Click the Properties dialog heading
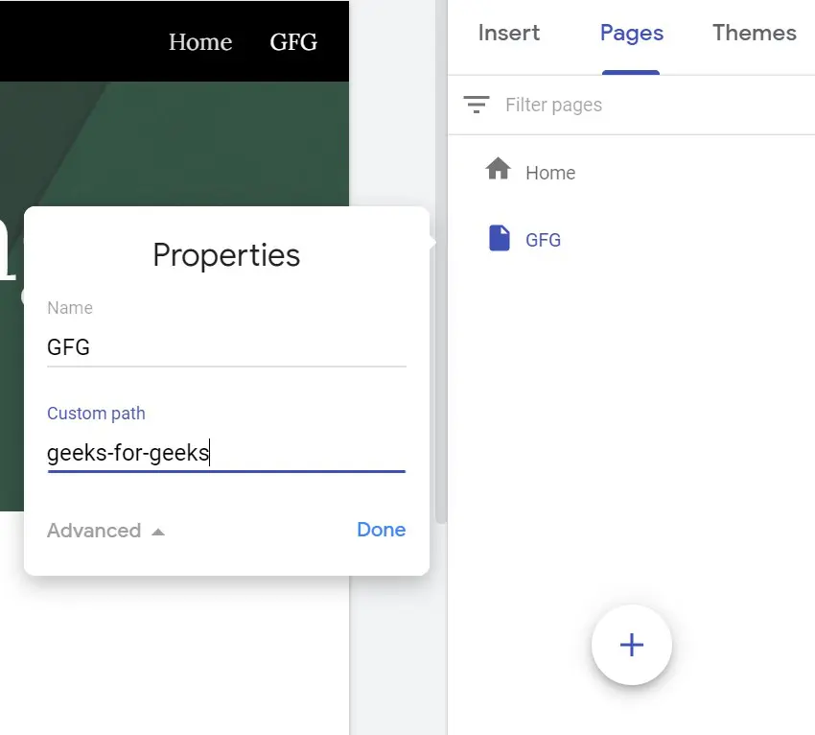Image resolution: width=815 pixels, height=735 pixels. coord(226,255)
